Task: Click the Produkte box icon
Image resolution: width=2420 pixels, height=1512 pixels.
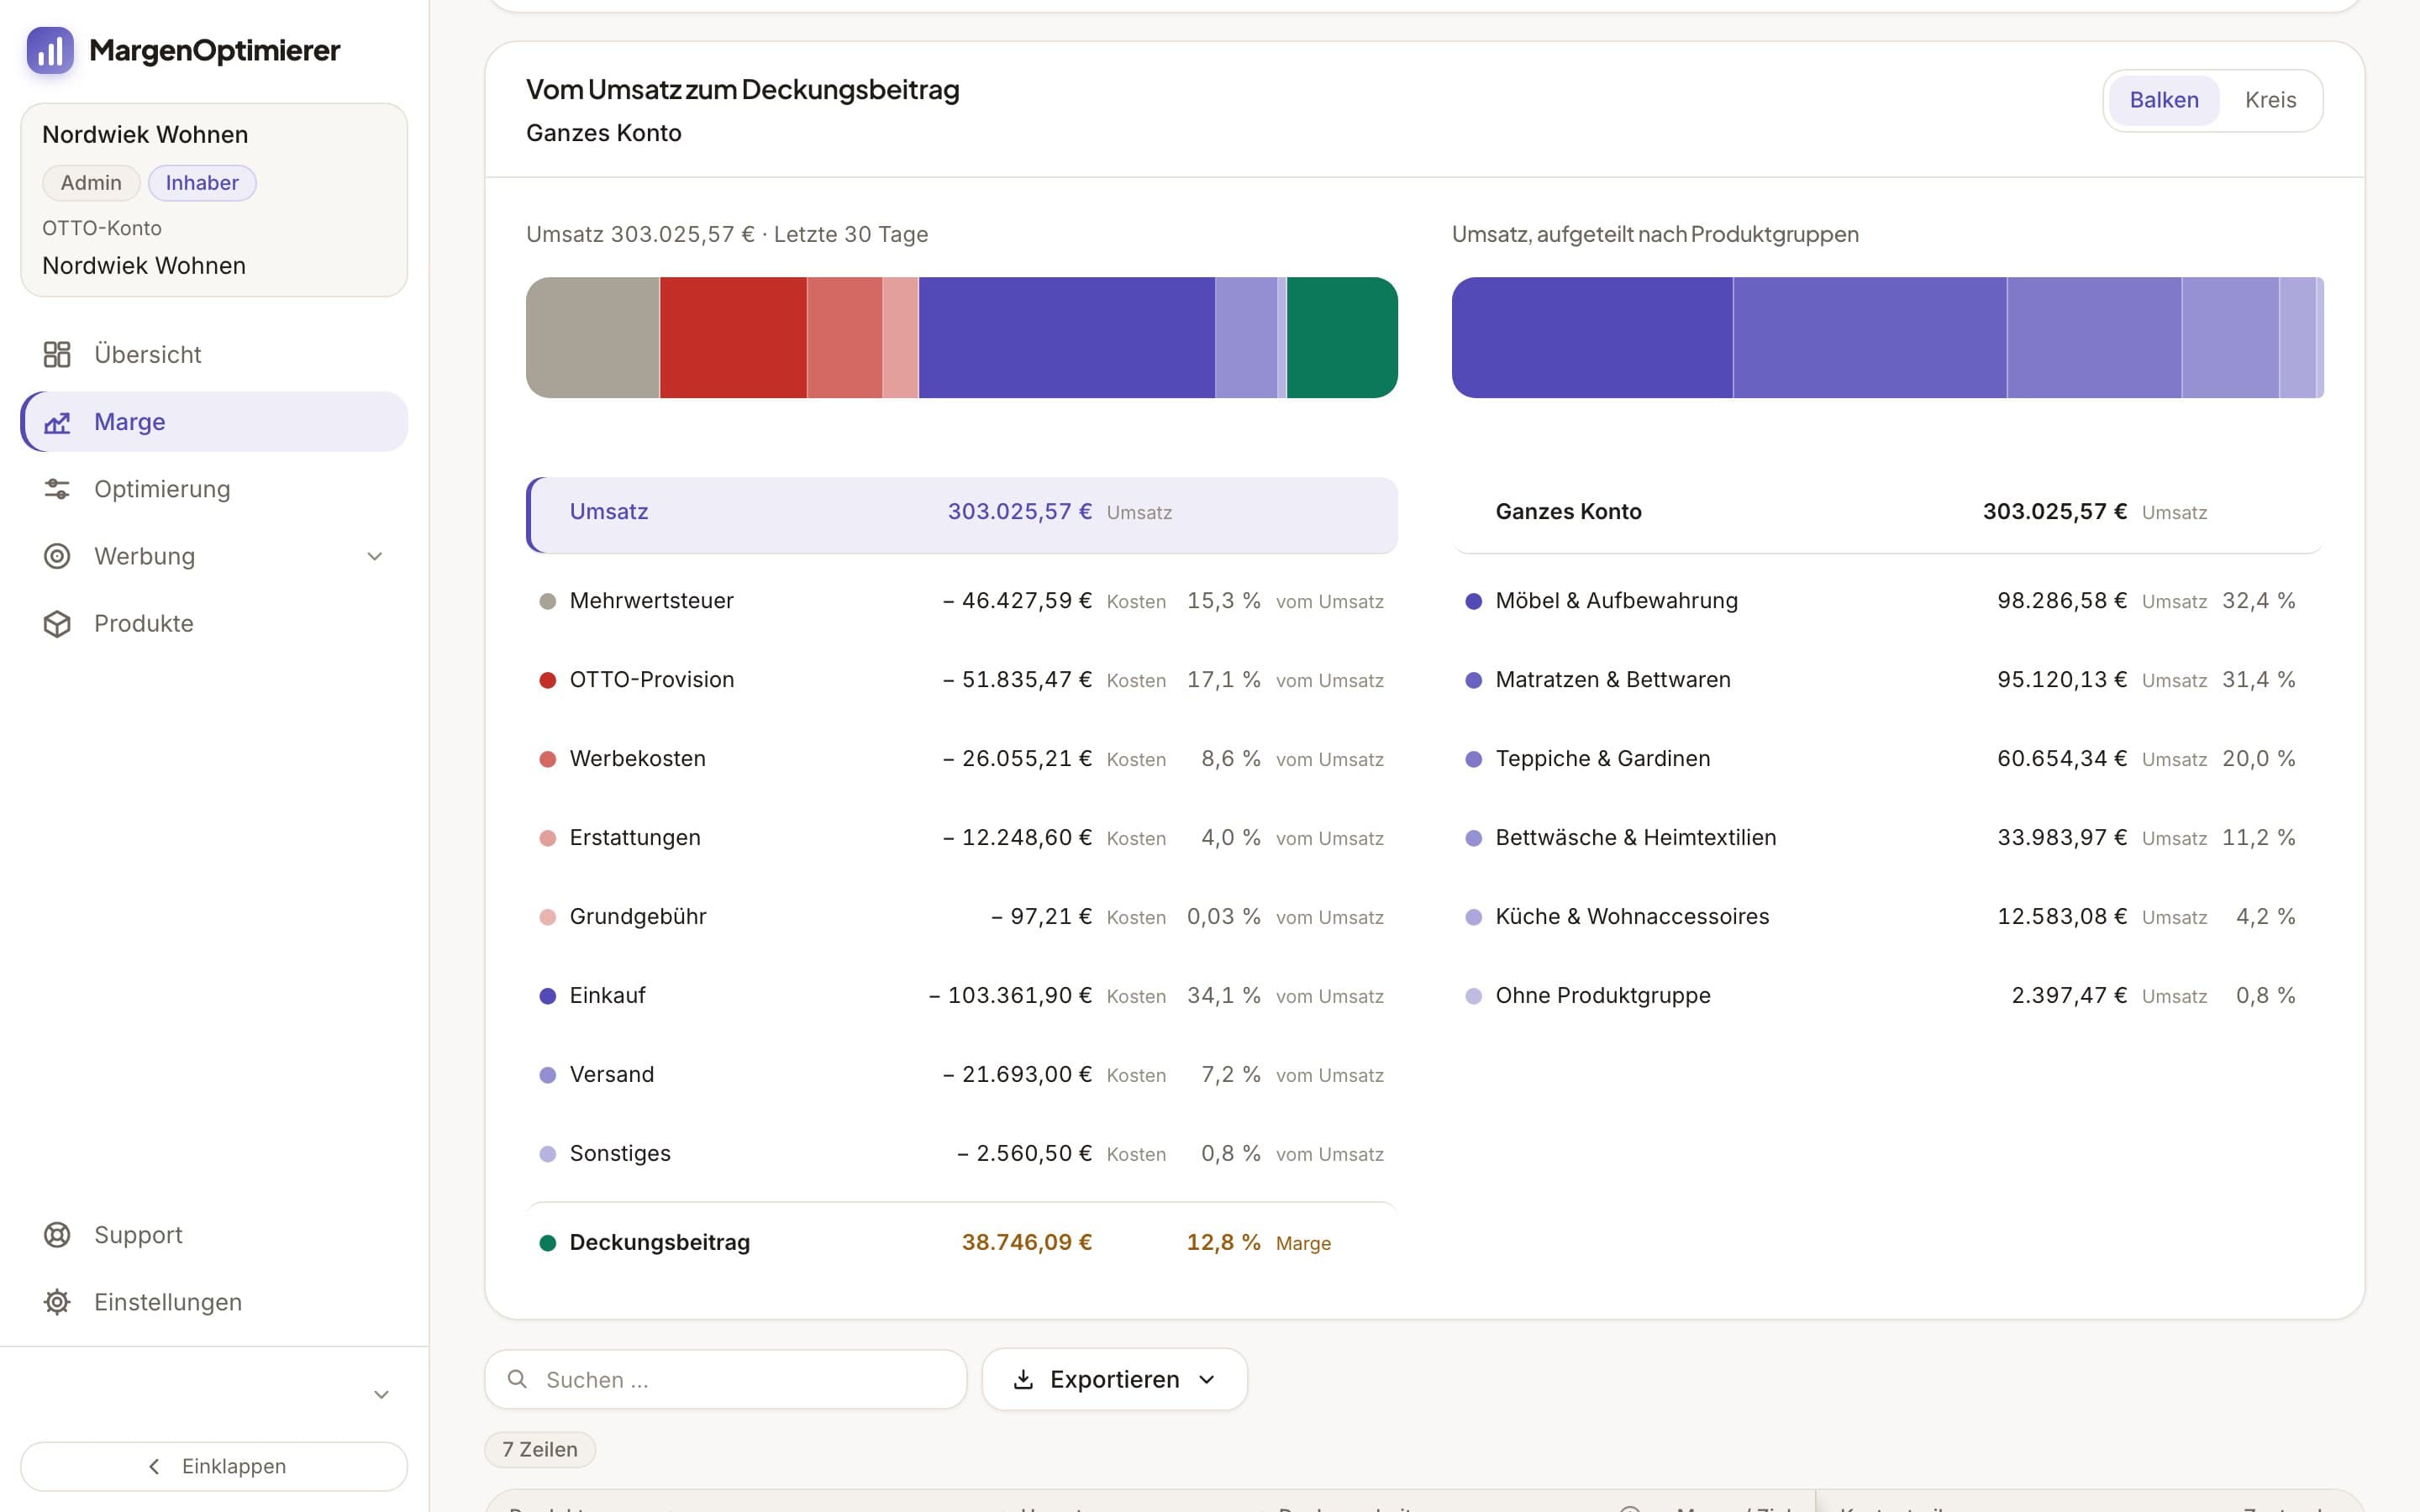Action: tap(57, 623)
